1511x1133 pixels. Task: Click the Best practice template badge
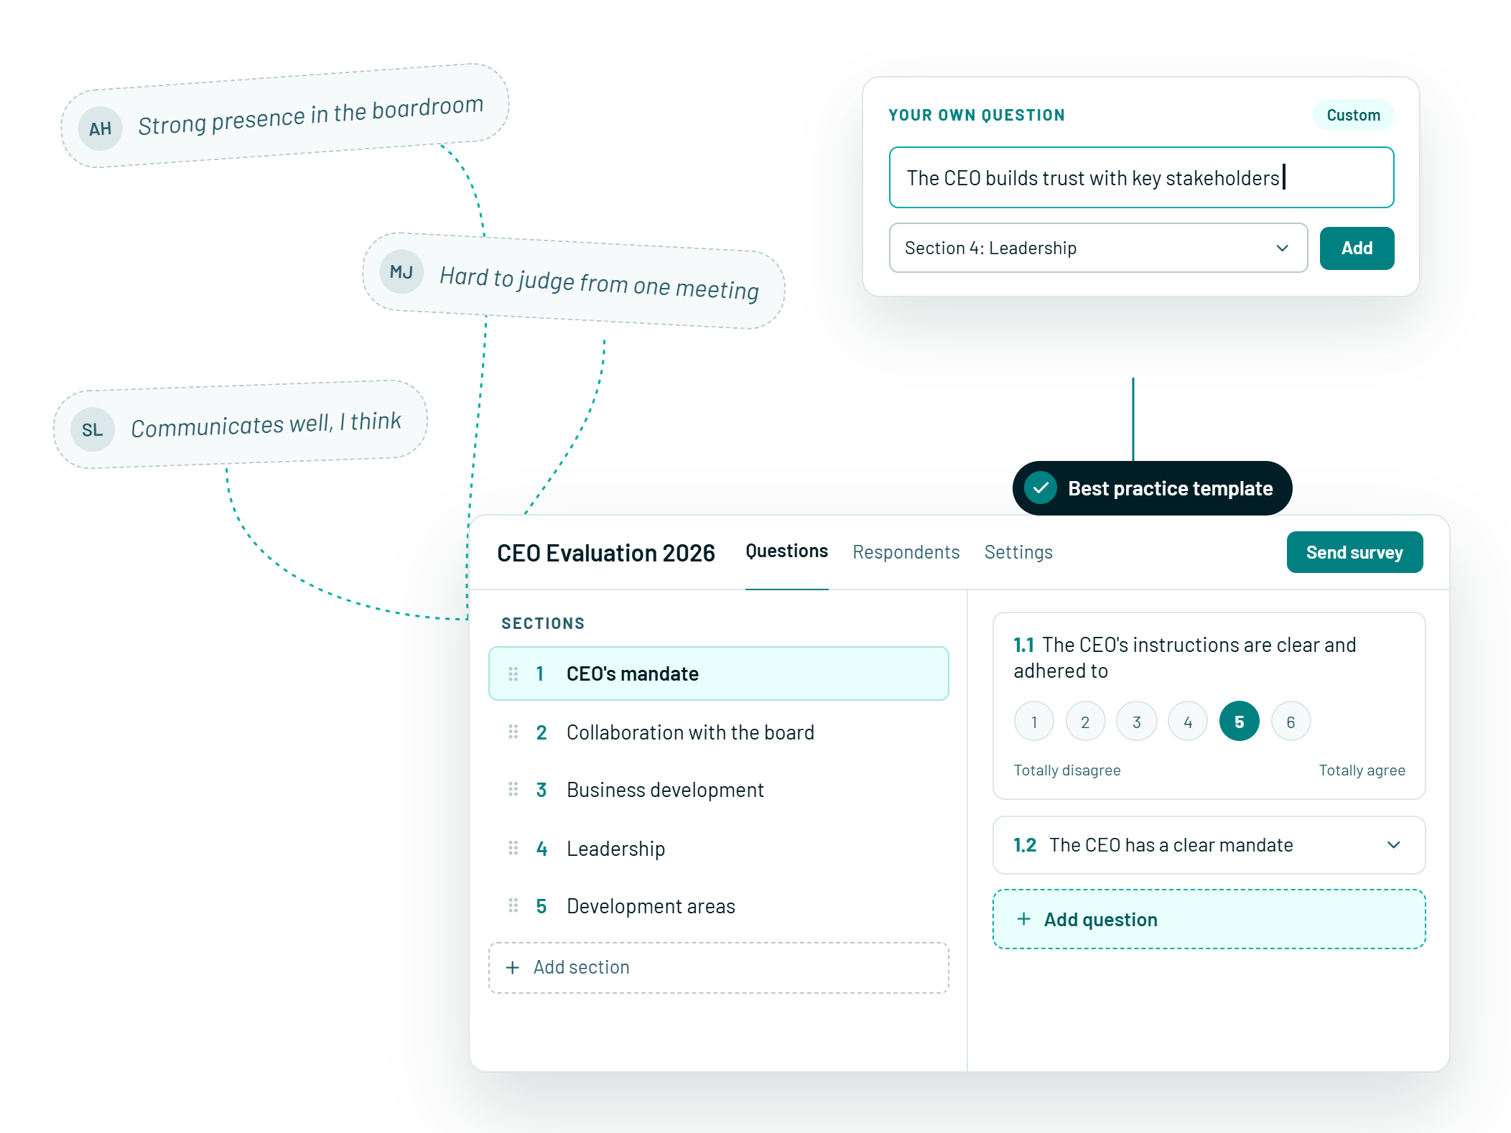tap(1152, 488)
